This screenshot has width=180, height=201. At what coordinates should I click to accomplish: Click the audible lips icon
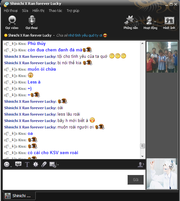(x=18, y=164)
